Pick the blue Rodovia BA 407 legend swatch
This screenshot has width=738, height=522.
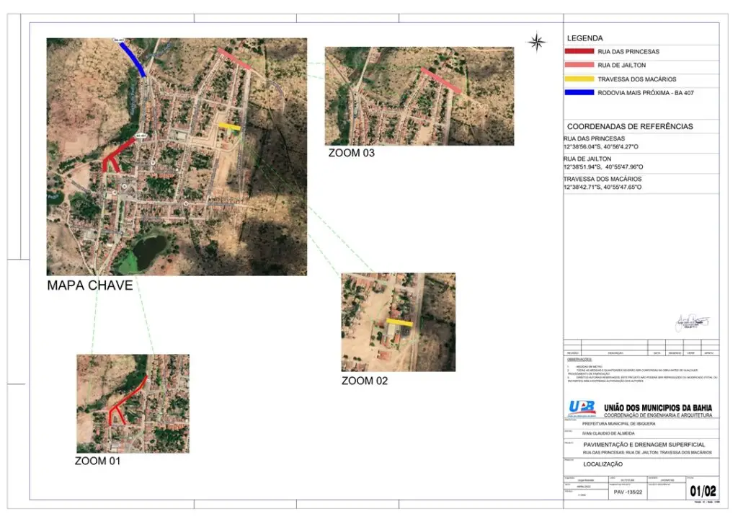579,93
